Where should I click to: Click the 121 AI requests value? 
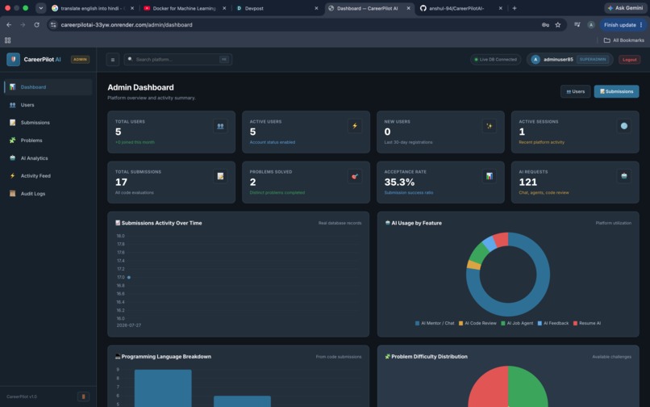click(x=527, y=182)
